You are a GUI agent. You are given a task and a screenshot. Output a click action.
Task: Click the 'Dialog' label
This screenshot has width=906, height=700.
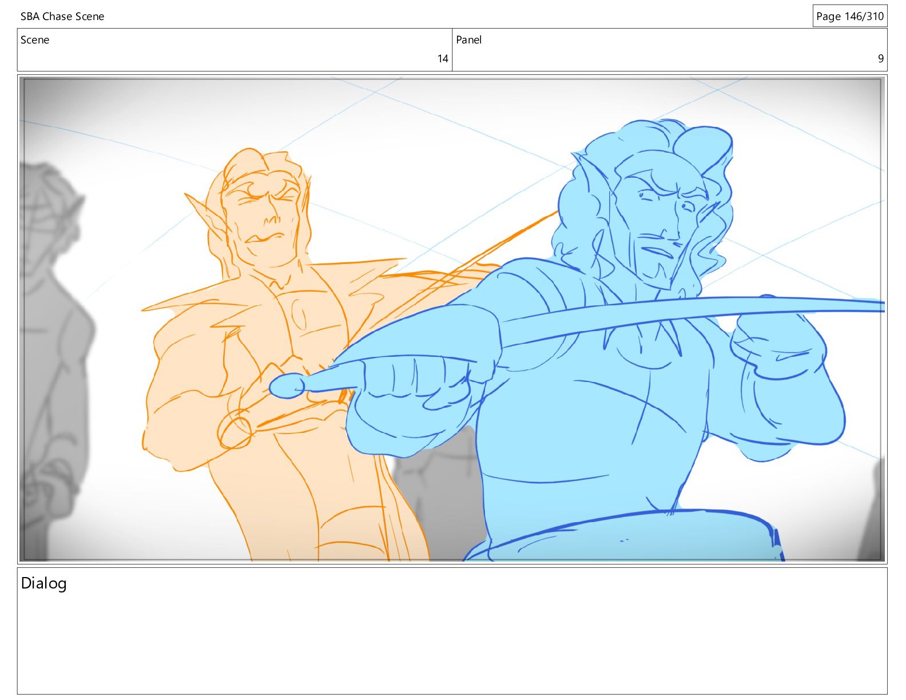[x=43, y=583]
